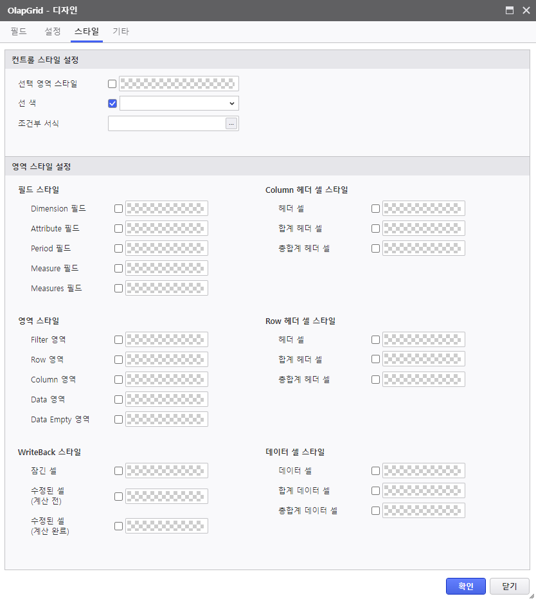Click the 조건부 서식 input field
Viewport: 536px width, 601px height.
tap(166, 123)
